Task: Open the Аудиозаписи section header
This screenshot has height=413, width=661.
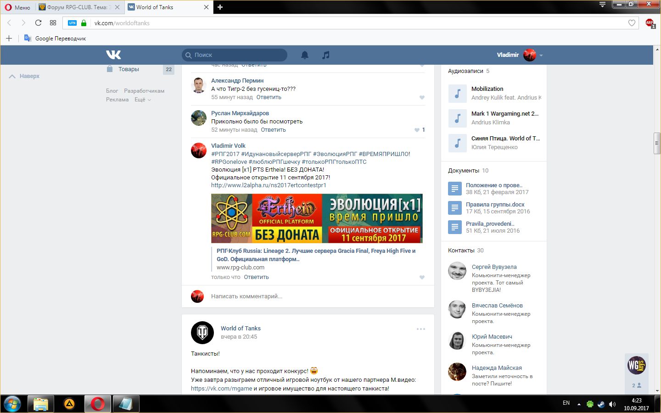Action: [x=465, y=71]
